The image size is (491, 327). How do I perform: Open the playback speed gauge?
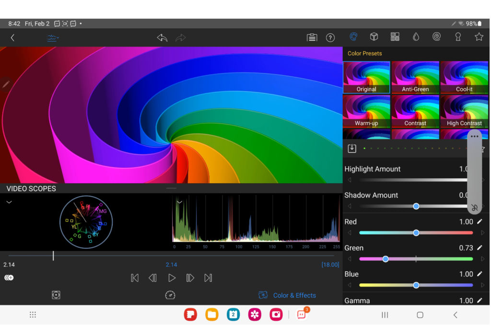coord(170,295)
